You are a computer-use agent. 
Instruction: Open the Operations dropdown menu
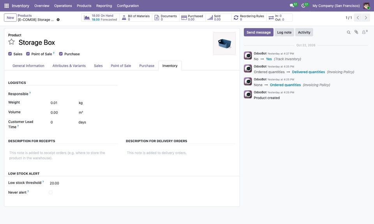[63, 6]
